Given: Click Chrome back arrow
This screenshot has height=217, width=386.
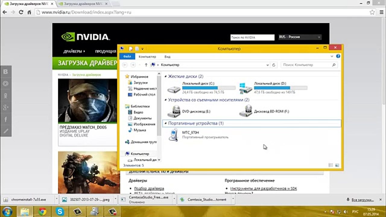Looking at the screenshot, I should (5, 12).
